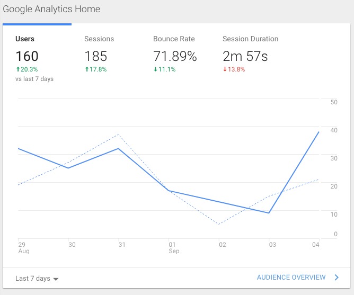Open the Bounce Rate metric tab
The height and width of the screenshot is (295, 354).
click(174, 39)
